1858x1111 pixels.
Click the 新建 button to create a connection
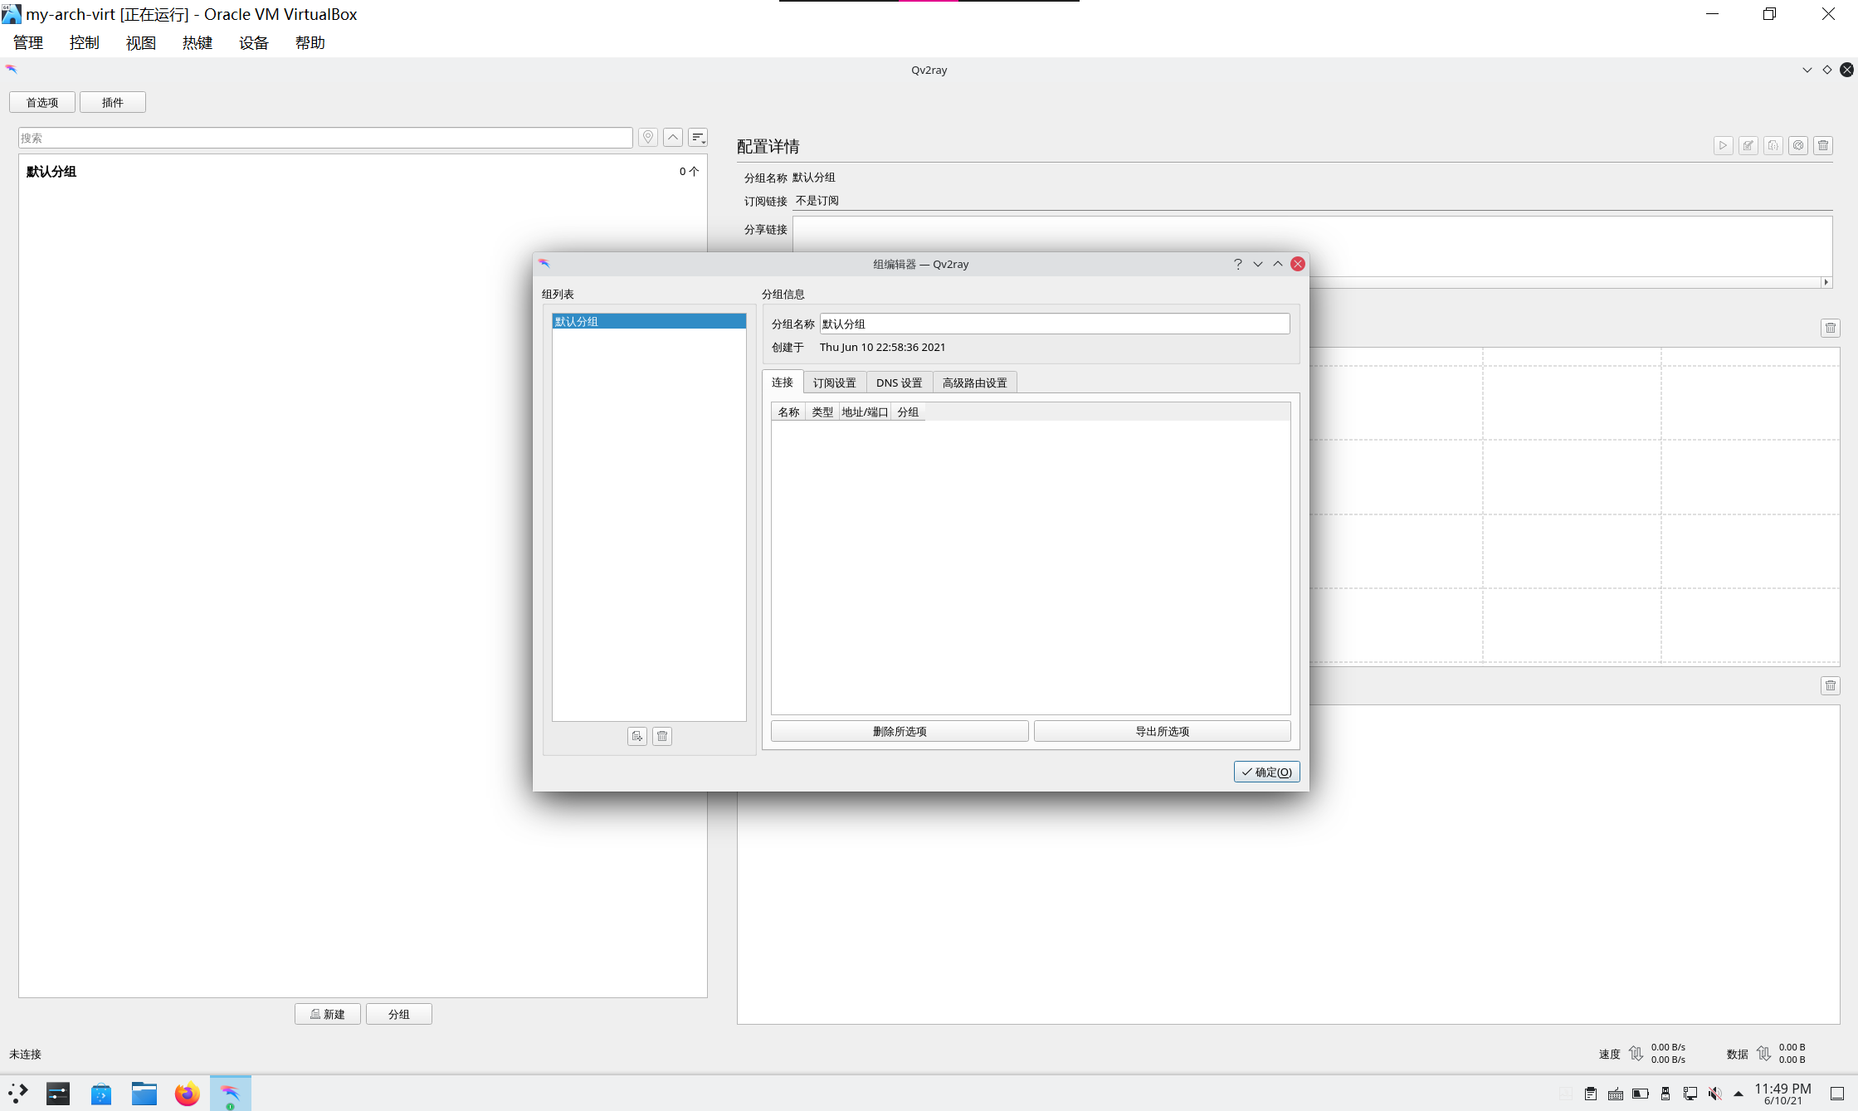pyautogui.click(x=327, y=1013)
